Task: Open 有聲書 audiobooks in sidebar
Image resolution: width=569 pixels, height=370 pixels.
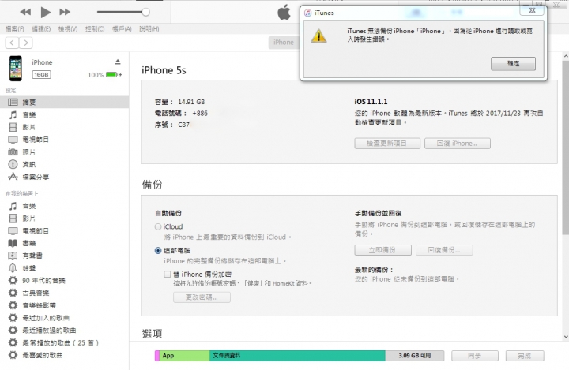Action: pos(64,256)
